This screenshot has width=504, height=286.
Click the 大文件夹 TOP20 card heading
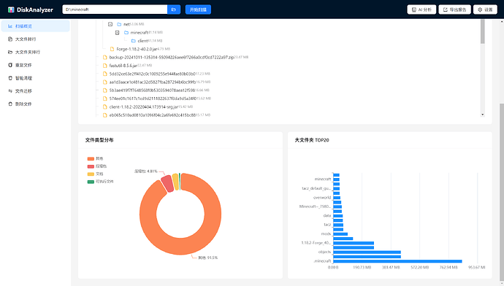[312, 140]
